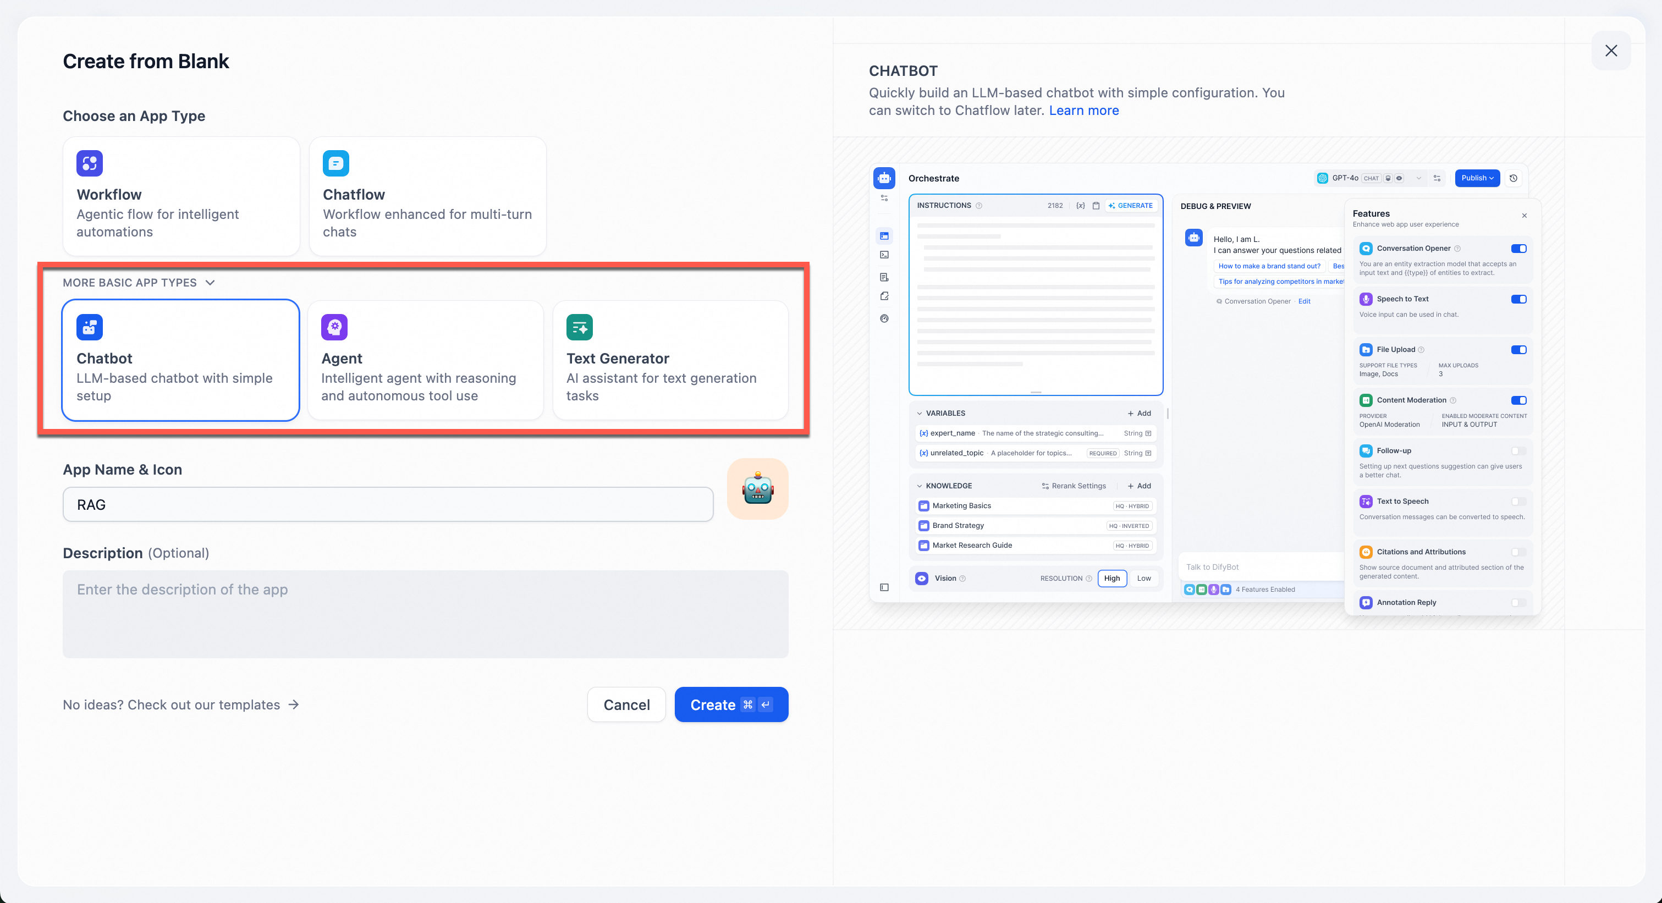Select the Workflow app type icon
This screenshot has height=903, width=1662.
point(89,163)
